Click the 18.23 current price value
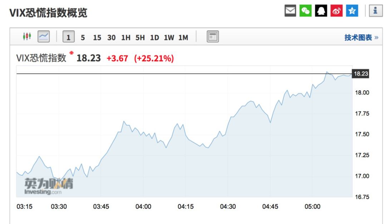Viewport: 386px width, 224px height. pos(89,58)
